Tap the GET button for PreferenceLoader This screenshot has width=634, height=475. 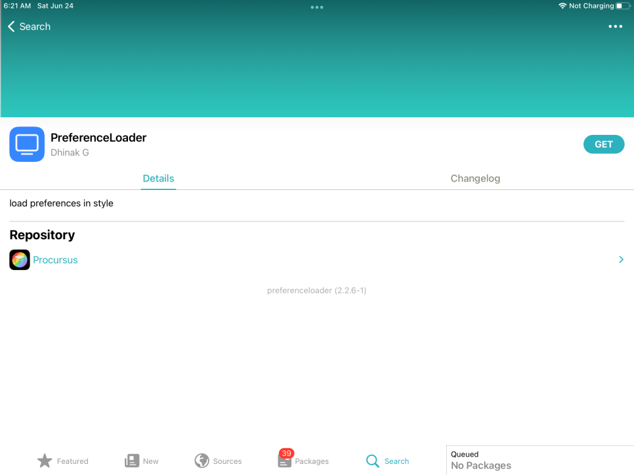(x=603, y=144)
